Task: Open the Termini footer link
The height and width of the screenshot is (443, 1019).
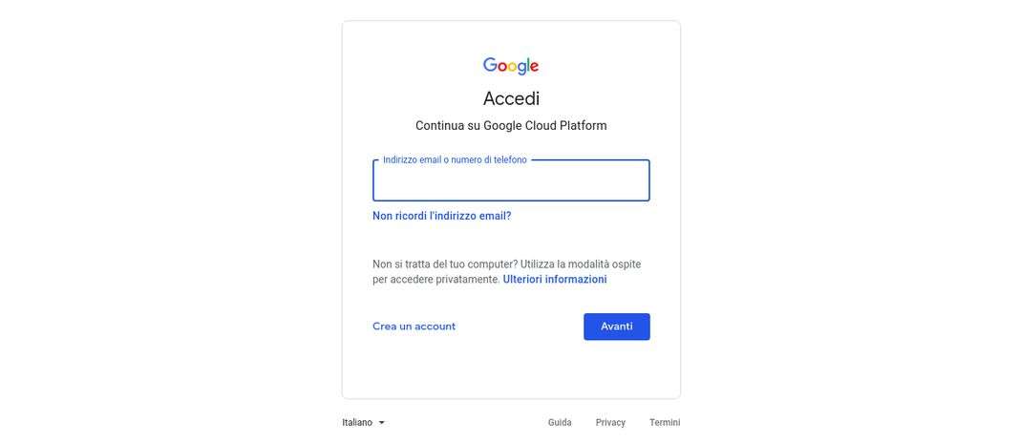Action: (x=665, y=423)
